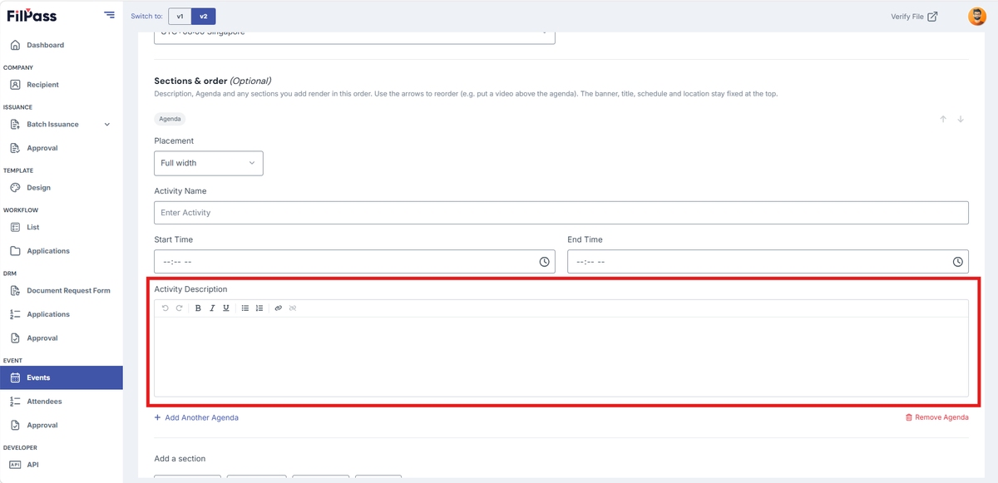This screenshot has width=998, height=483.
Task: Click the redo icon in the description editor
Action: point(179,308)
